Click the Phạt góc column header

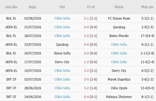click(148, 7)
